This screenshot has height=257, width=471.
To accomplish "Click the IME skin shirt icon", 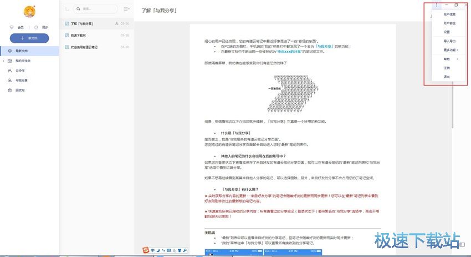I will point(180,250).
